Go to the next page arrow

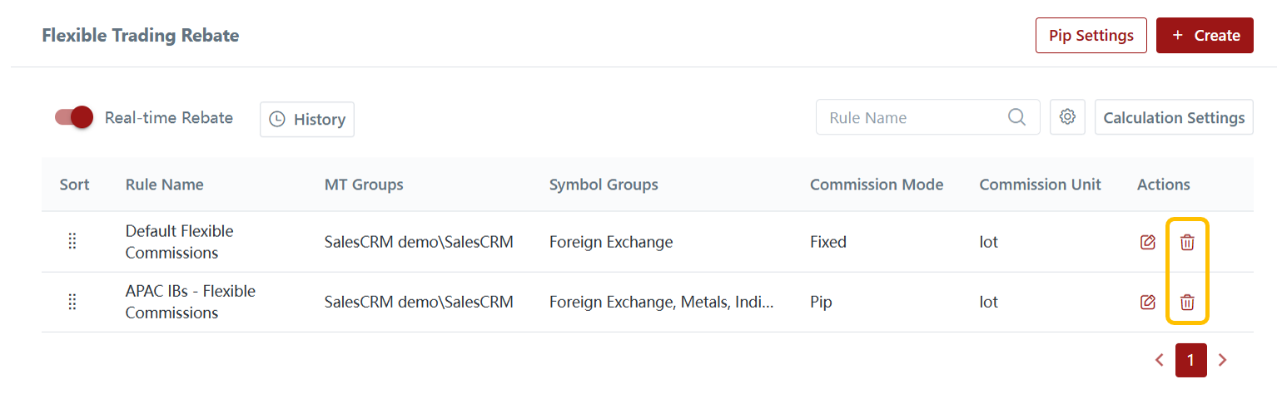(x=1223, y=360)
